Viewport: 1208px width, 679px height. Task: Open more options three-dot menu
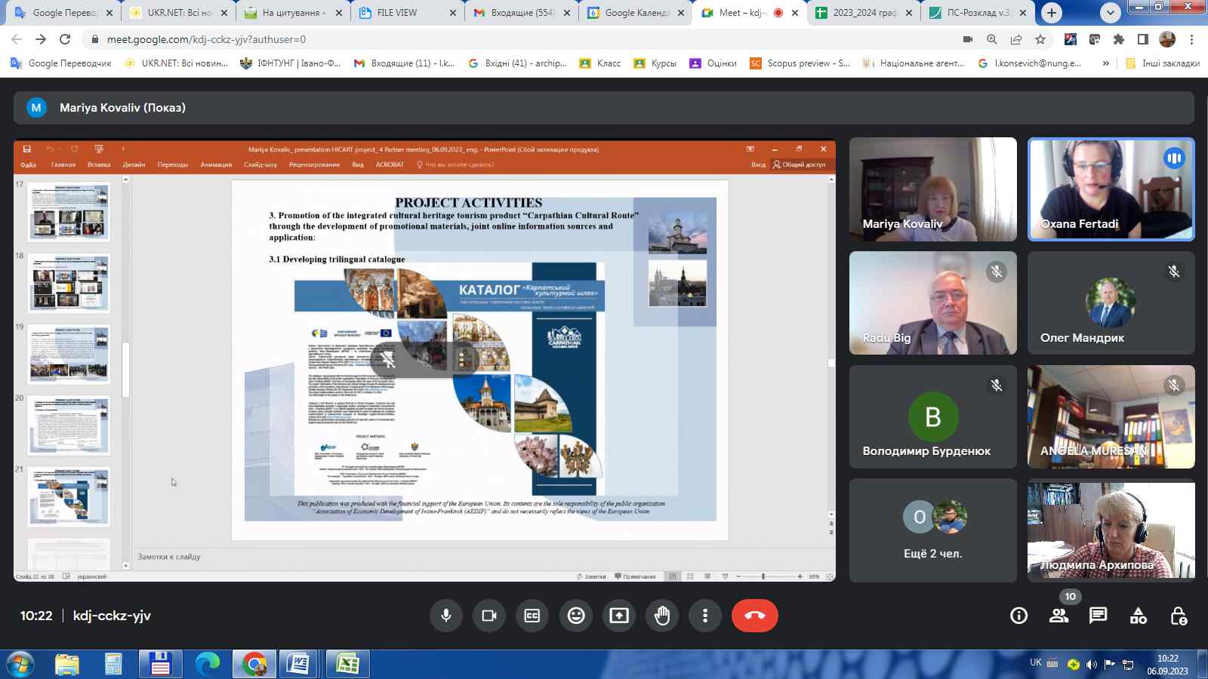(x=705, y=616)
